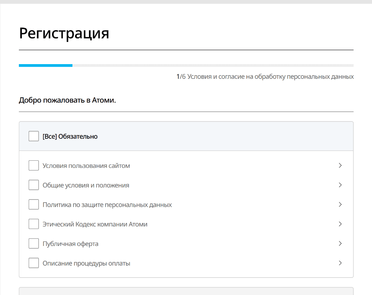The height and width of the screenshot is (295, 372).
Task: Click the 'Регистрация' page heading
Action: tap(64, 34)
